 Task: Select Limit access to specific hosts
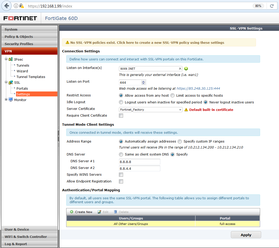pos(172,95)
